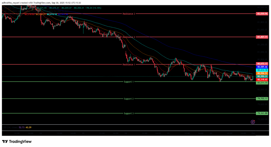This screenshot has height=147, width=271.
Task: Click the 80,356.31 orange moving average tag
Action: coord(262,73)
